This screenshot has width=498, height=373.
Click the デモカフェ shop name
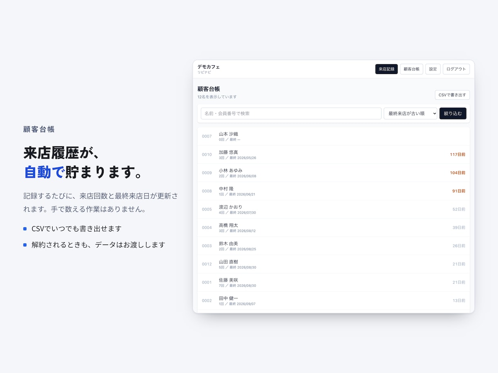coord(209,67)
